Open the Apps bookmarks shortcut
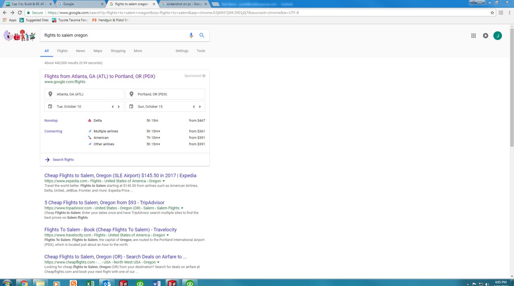Screen dimensions: 514x286 (10, 20)
